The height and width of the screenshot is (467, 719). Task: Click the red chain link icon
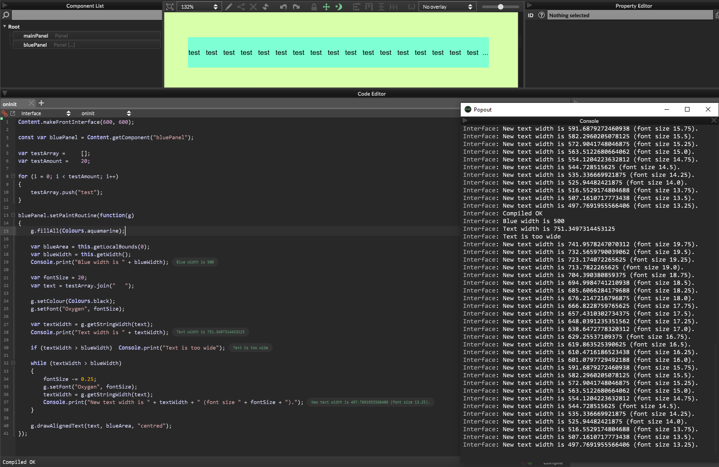5,113
